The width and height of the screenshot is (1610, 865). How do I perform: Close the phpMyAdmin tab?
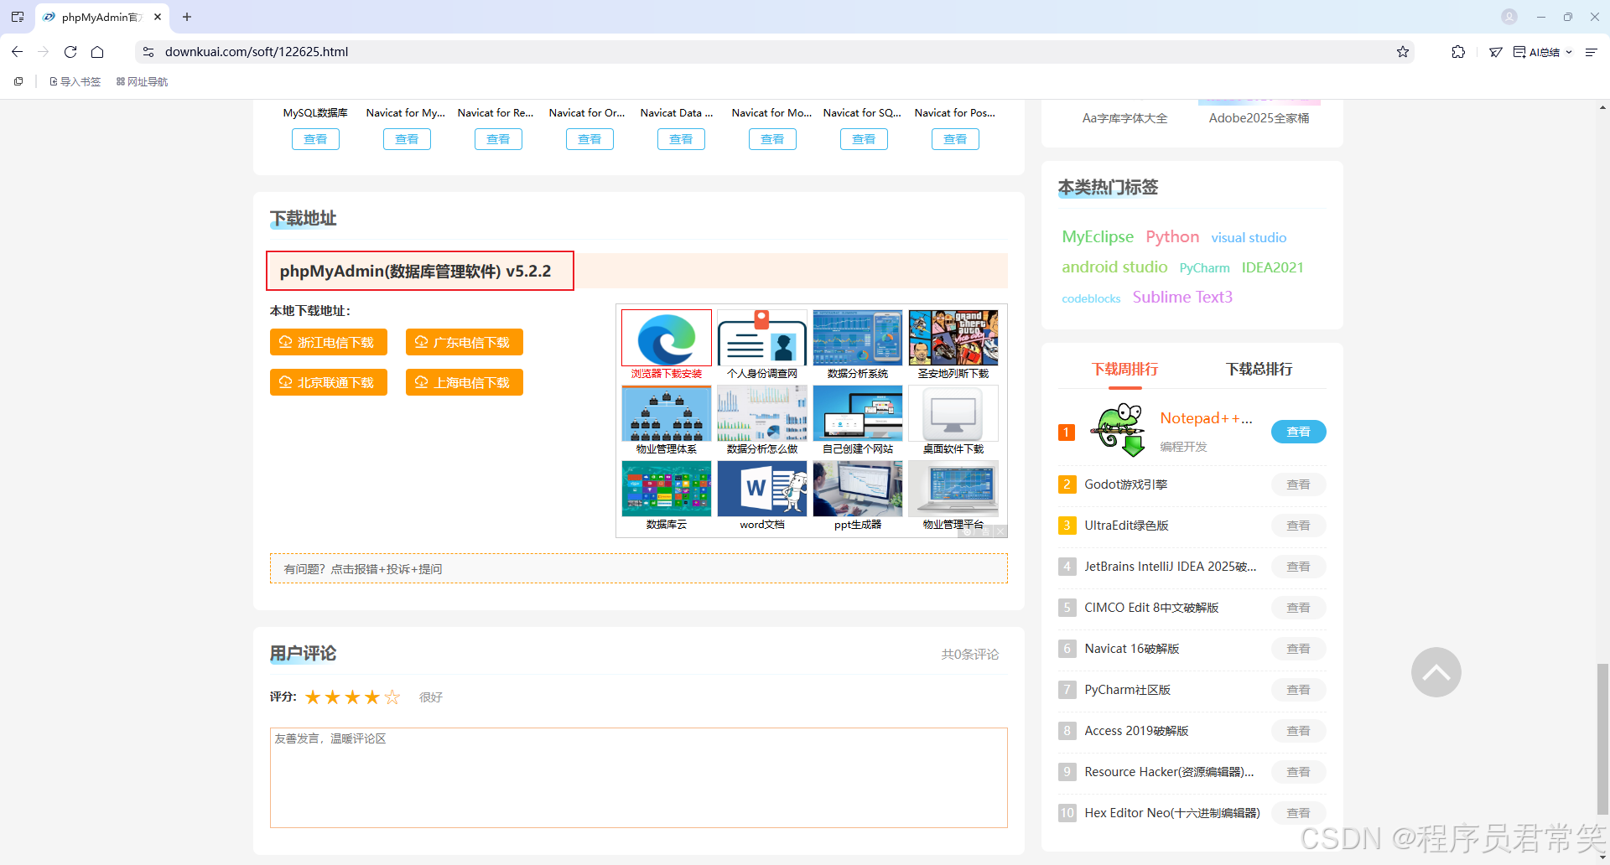coord(158,17)
